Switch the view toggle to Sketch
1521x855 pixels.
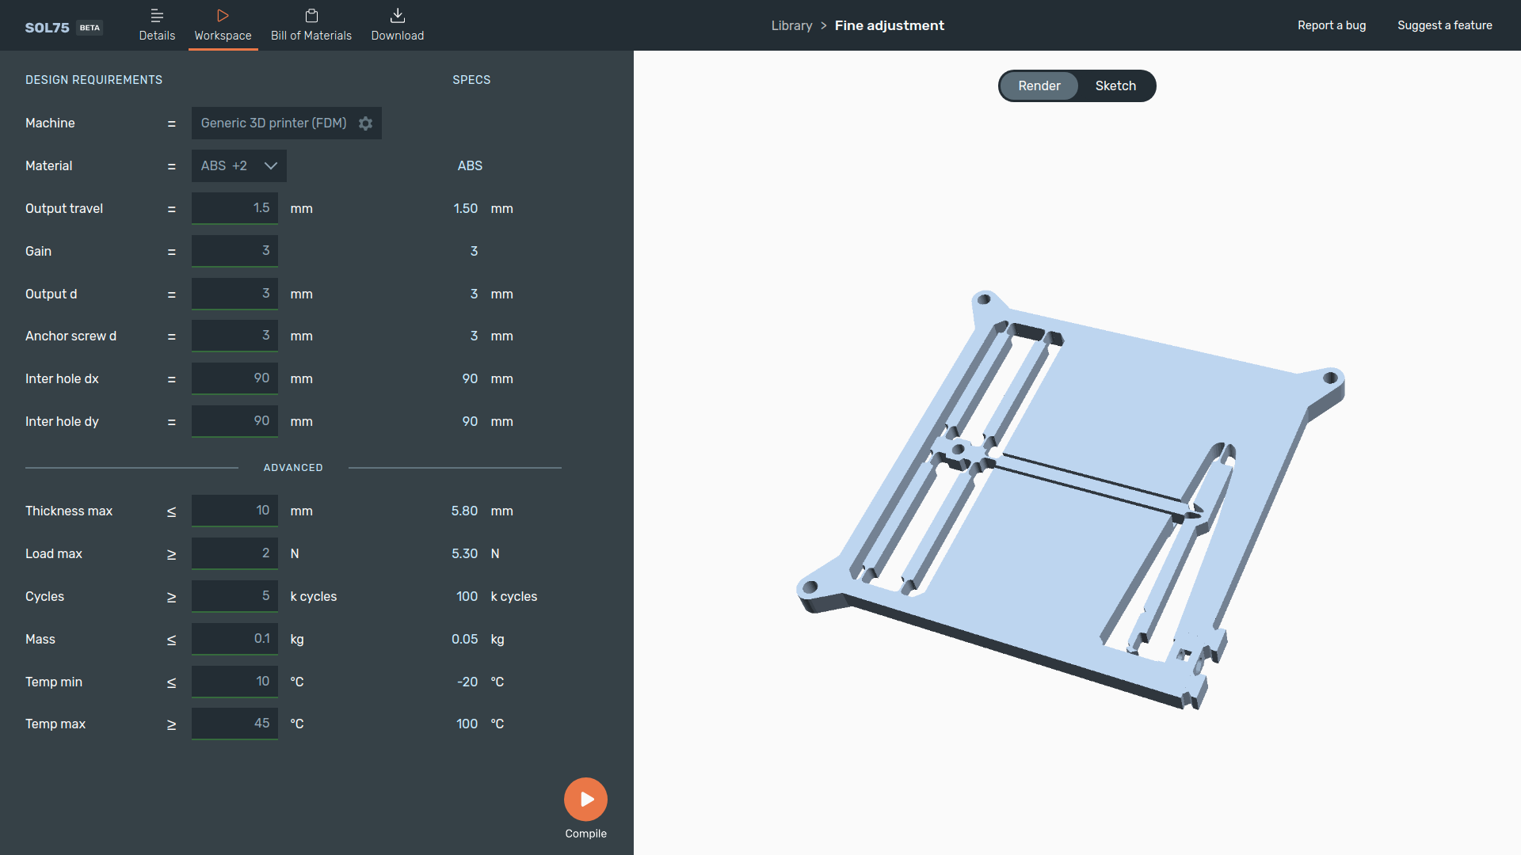pyautogui.click(x=1115, y=85)
